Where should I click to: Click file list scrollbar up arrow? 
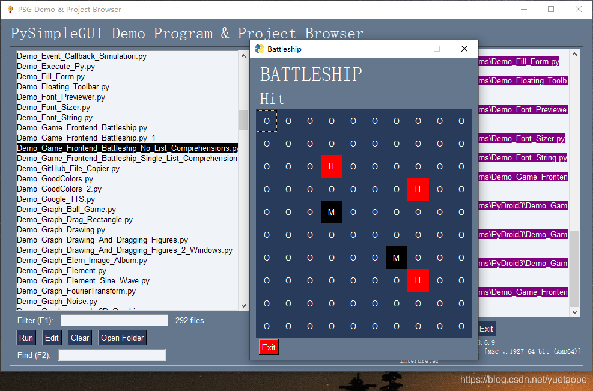(x=243, y=56)
